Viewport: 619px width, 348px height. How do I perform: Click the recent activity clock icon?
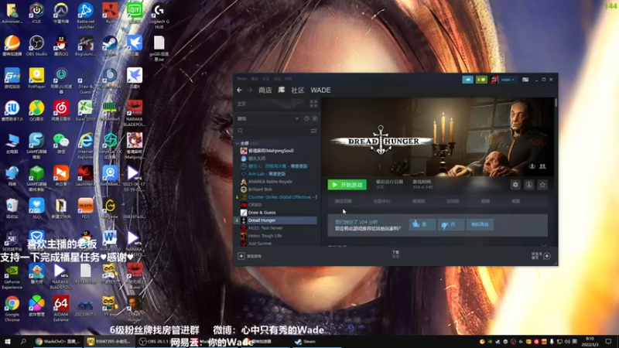click(x=306, y=118)
